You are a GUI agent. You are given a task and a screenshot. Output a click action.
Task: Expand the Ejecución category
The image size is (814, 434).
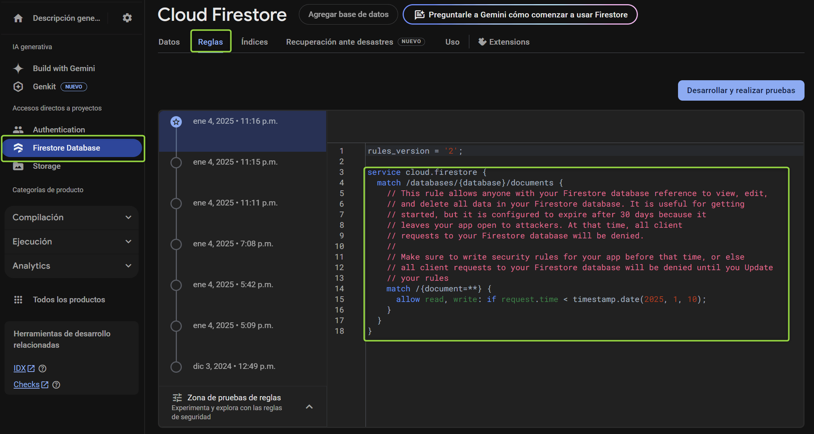[71, 241]
